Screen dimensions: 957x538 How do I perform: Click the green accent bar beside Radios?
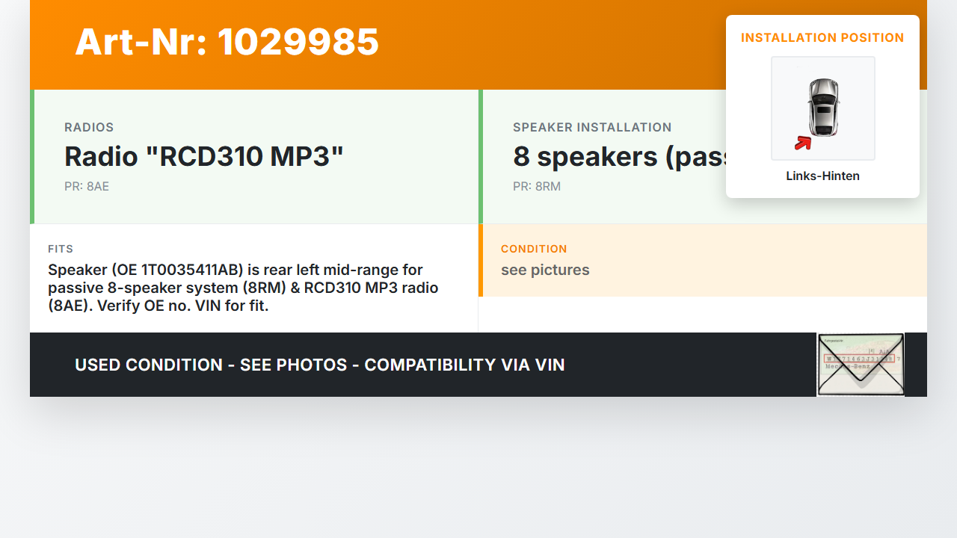32,157
